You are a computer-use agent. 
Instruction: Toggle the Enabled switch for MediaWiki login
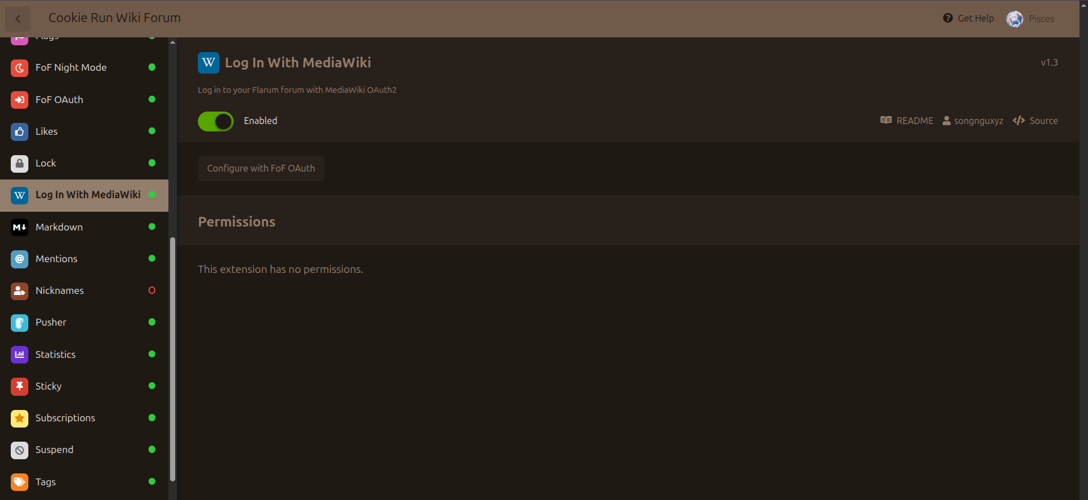coord(215,121)
